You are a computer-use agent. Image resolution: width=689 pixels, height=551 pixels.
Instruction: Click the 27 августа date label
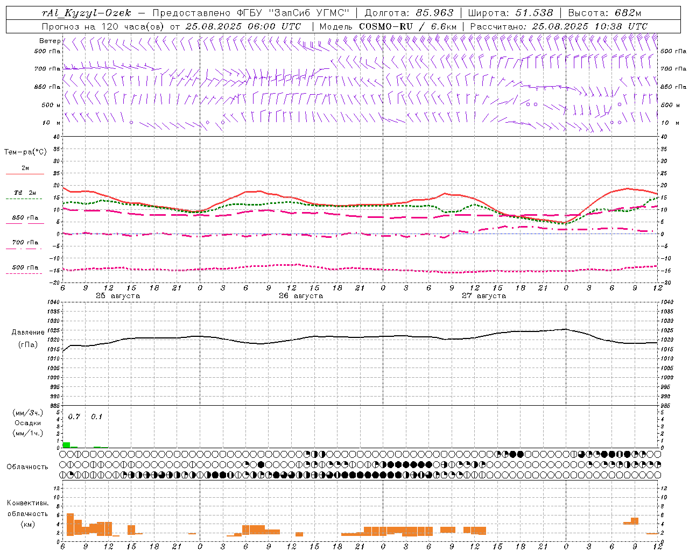(484, 296)
